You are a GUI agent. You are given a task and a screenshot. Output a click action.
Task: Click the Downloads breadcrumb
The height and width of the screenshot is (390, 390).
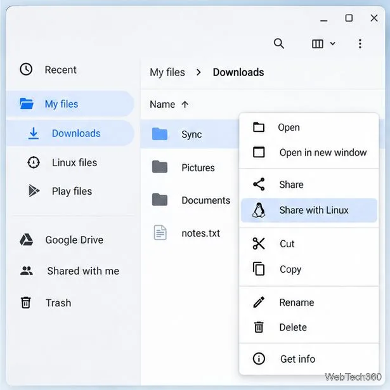pos(238,72)
